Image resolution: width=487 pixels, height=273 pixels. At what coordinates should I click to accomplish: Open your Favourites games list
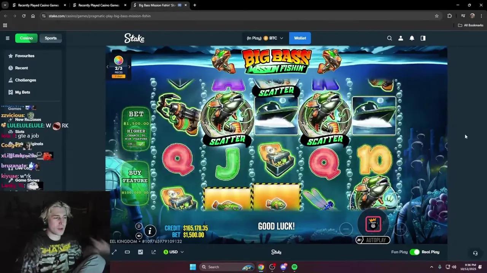[25, 56]
